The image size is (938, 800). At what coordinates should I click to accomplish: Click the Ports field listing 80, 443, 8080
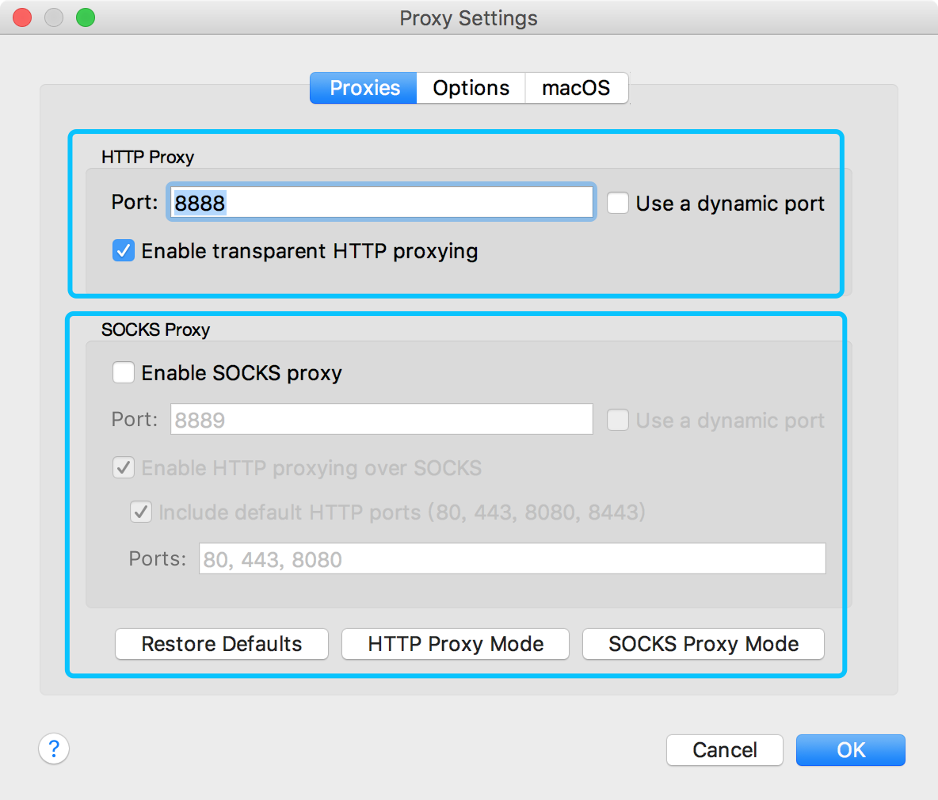(x=511, y=558)
